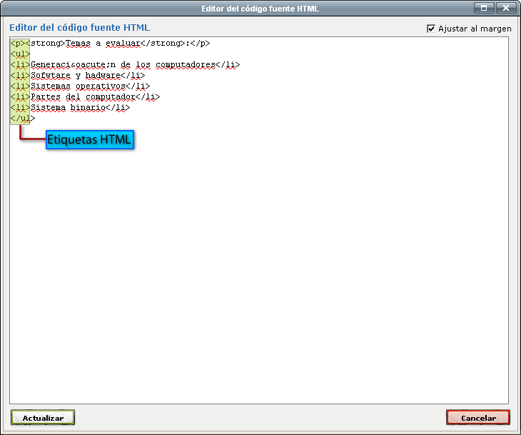The height and width of the screenshot is (435, 521).
Task: Click the 'Partes del computador' list line
Action: [x=86, y=96]
